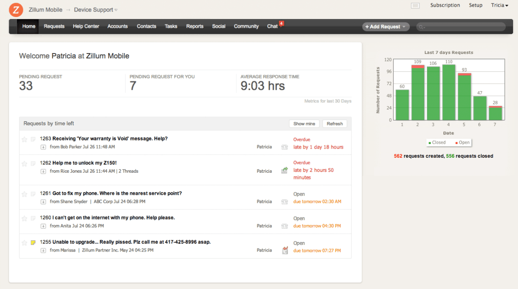Click the Show mine button

pos(304,124)
